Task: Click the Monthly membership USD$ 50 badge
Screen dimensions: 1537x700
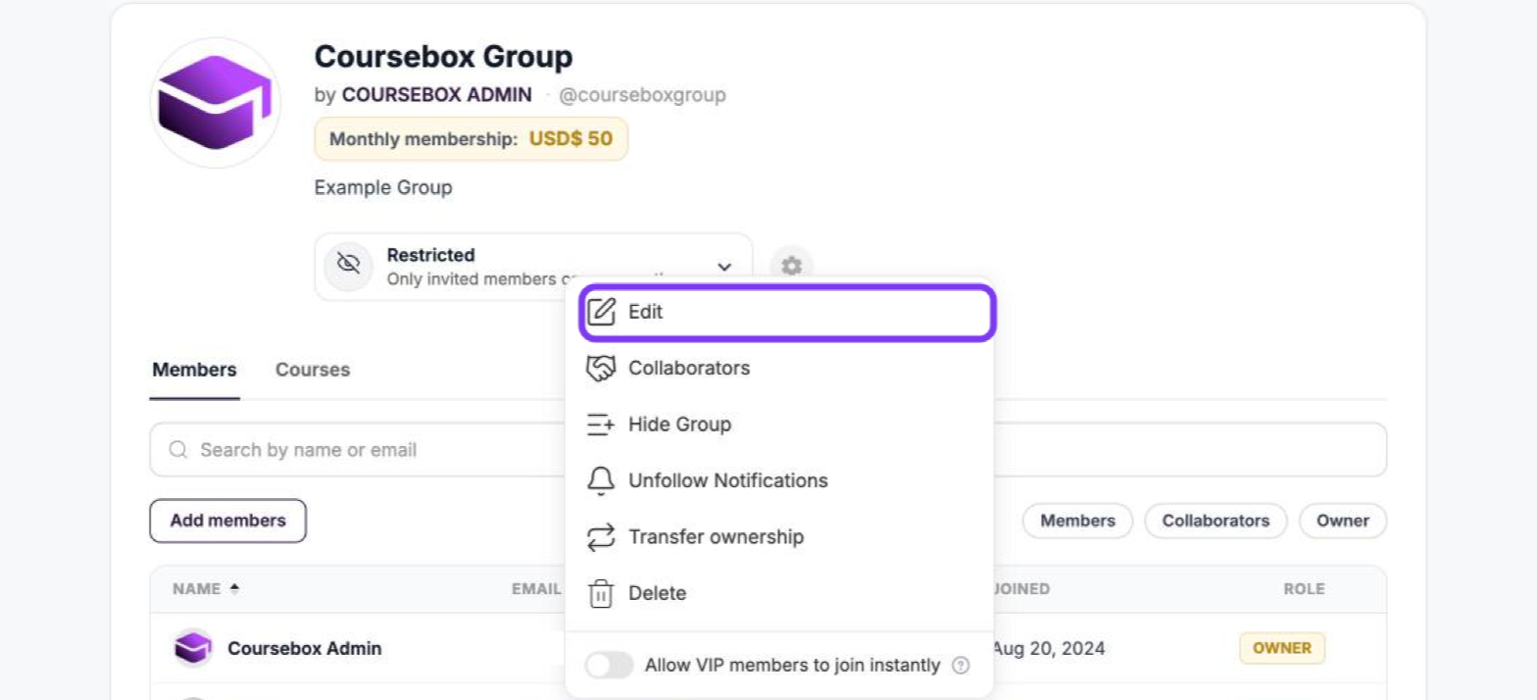Action: click(x=471, y=139)
